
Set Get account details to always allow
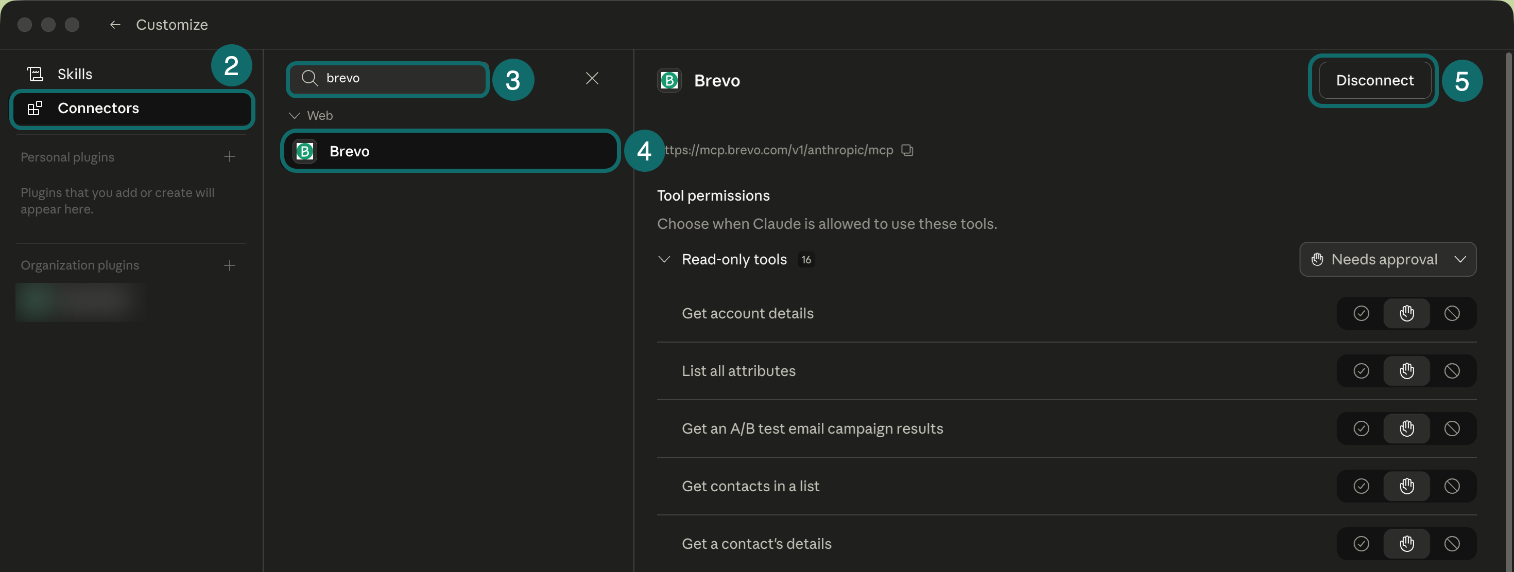click(x=1361, y=314)
